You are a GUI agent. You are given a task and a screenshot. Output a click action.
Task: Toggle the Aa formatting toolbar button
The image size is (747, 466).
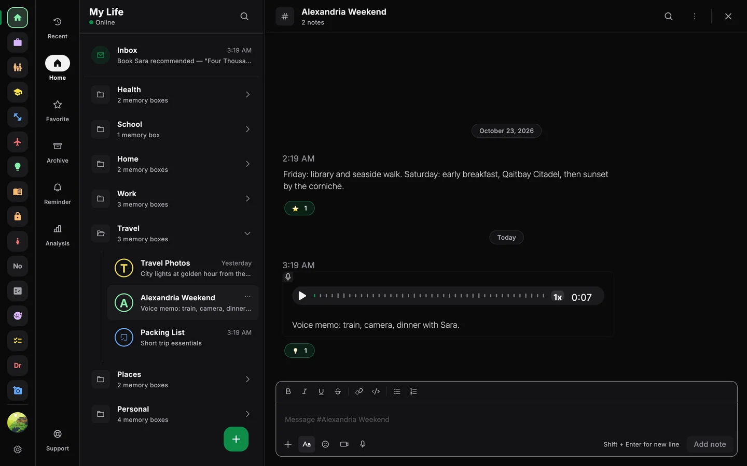(307, 444)
